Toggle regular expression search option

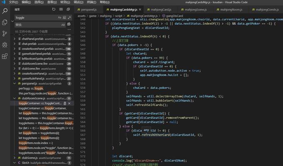(x=69, y=18)
